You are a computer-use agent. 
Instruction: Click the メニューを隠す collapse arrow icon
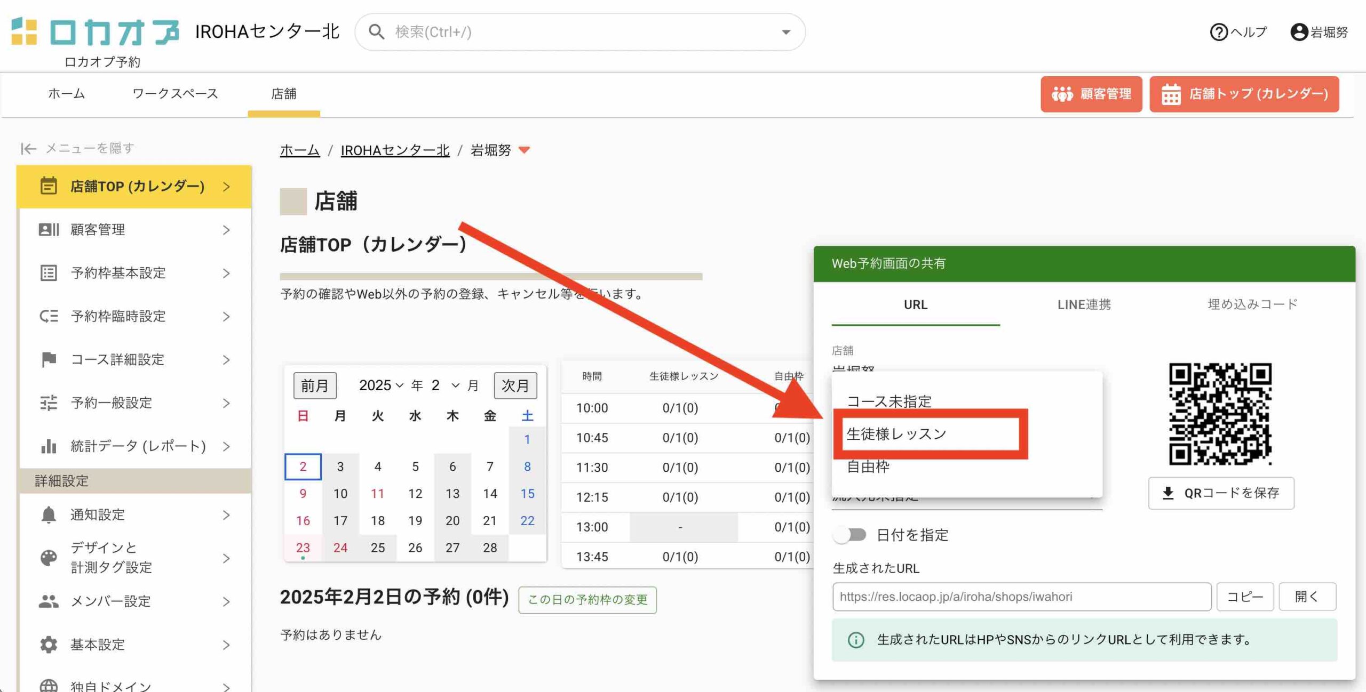(28, 148)
